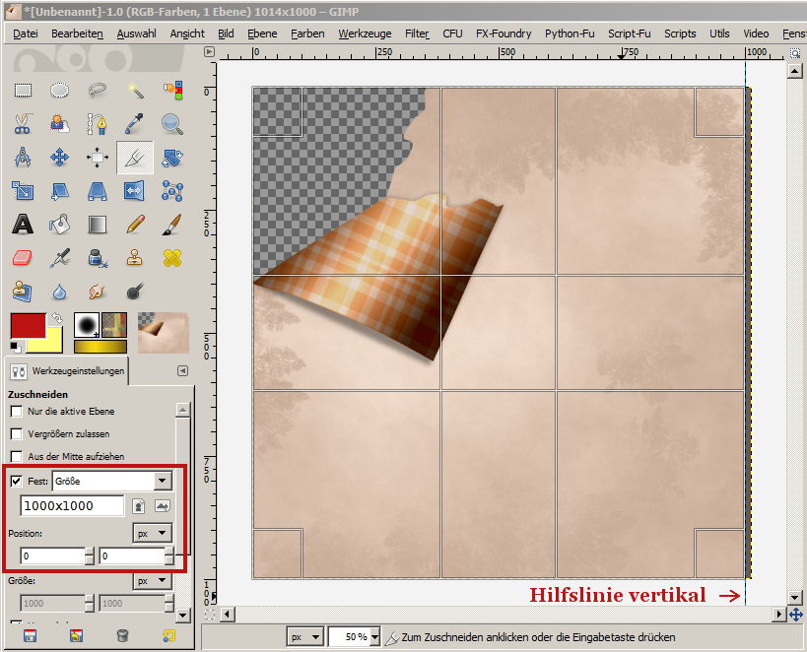Click the landscape orientation button
Screen dimensions: 807x652
coord(163,505)
